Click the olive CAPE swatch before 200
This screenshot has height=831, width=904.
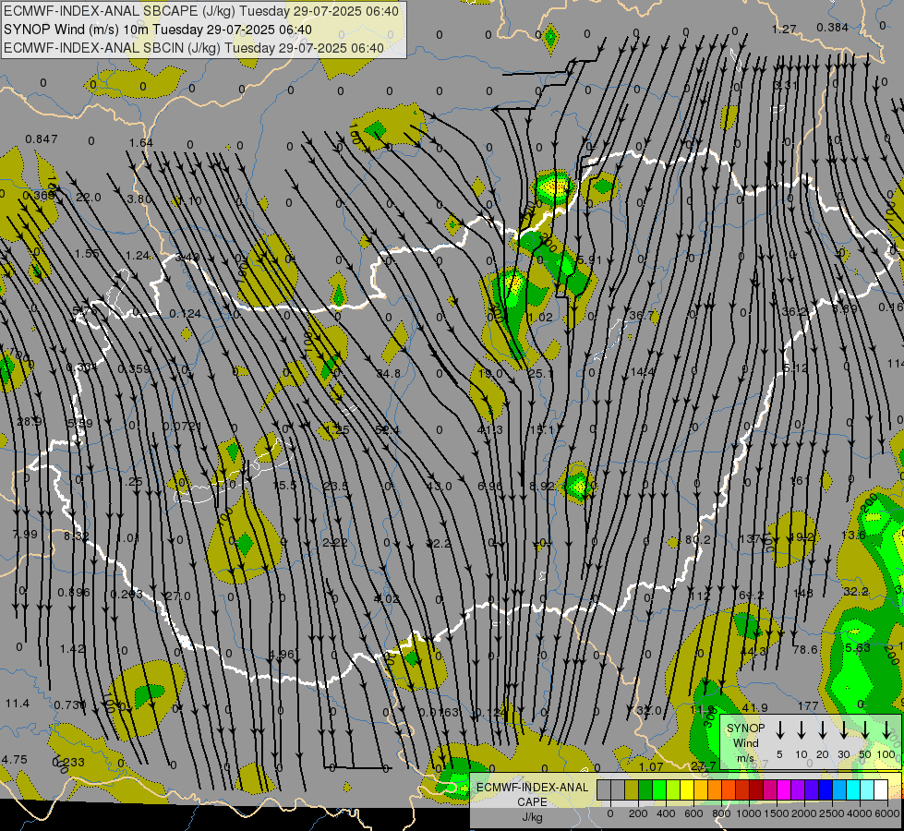coord(632,790)
